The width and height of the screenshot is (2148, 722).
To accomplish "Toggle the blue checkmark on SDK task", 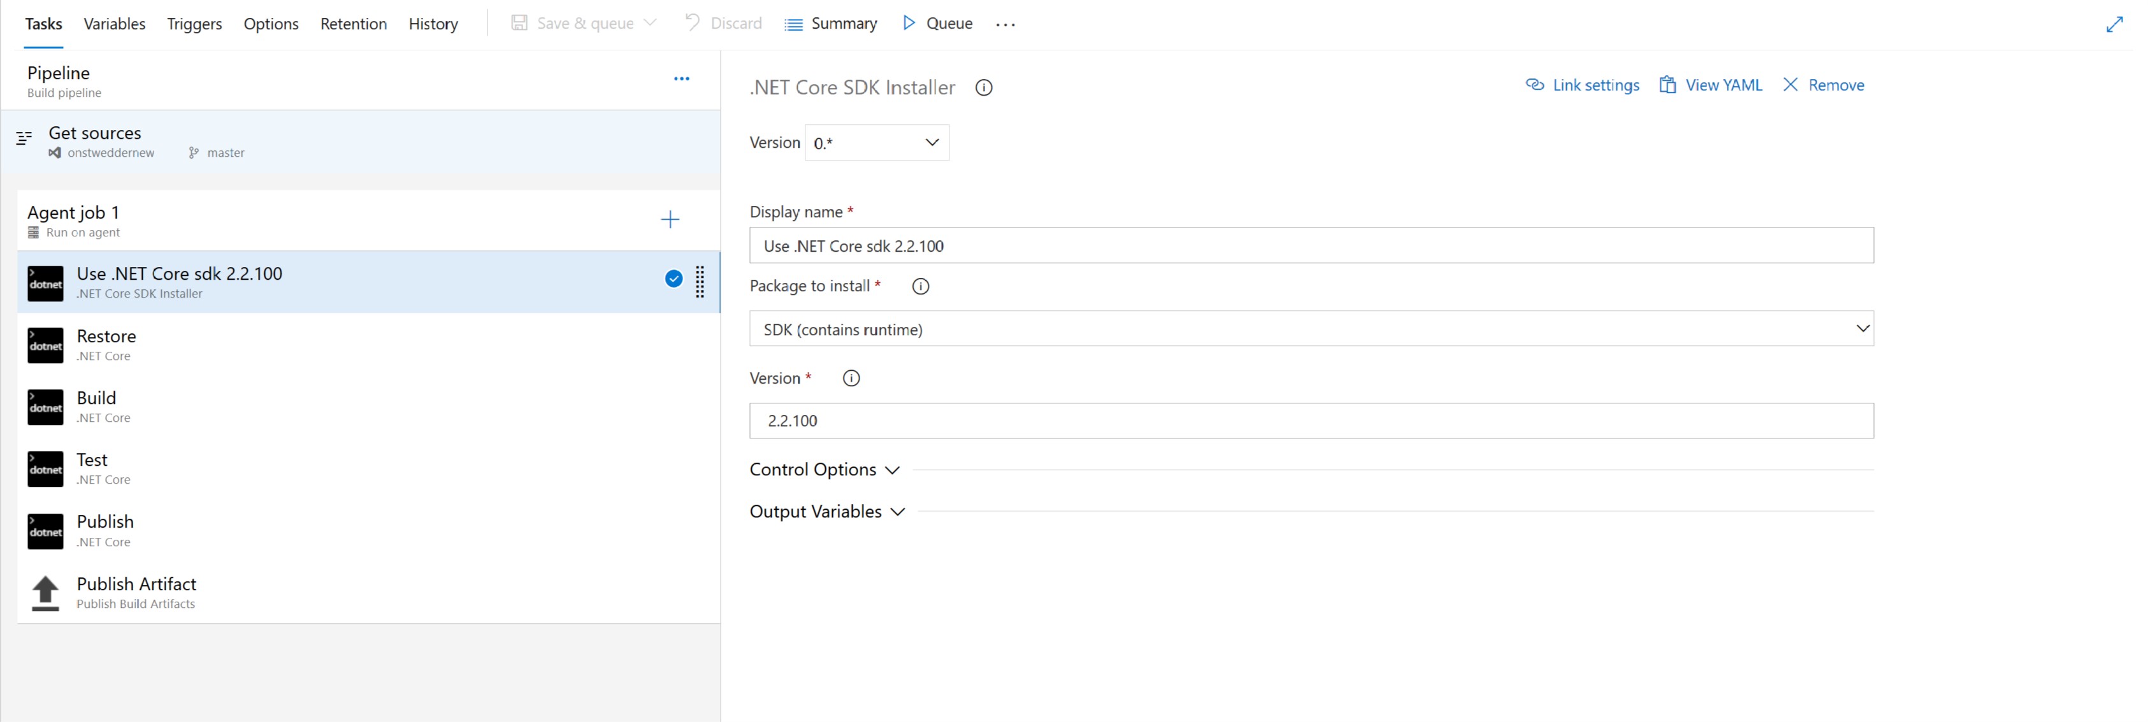I will [674, 278].
